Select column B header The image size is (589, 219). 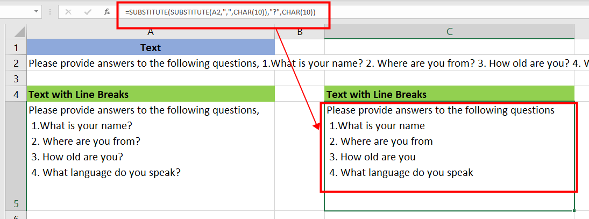[x=300, y=32]
